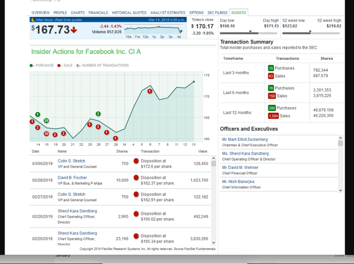354x264 pixels.
Task: Open Historical Quotes tab
Action: pyautogui.click(x=129, y=13)
